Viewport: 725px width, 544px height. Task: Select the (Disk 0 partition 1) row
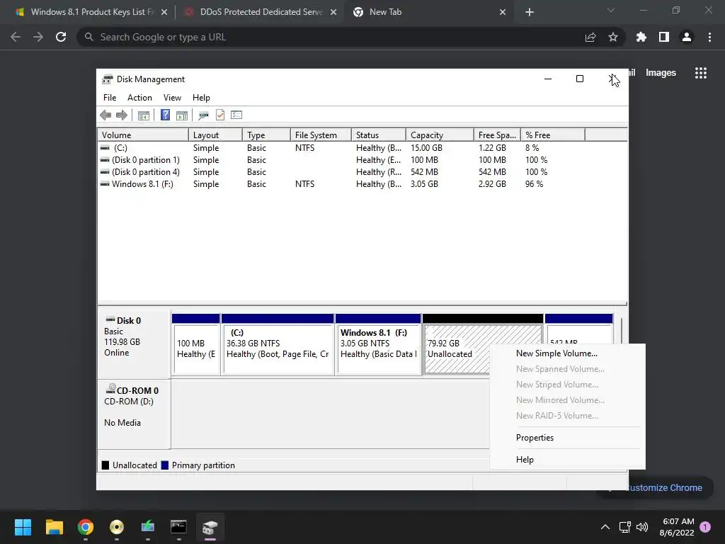[362, 160]
